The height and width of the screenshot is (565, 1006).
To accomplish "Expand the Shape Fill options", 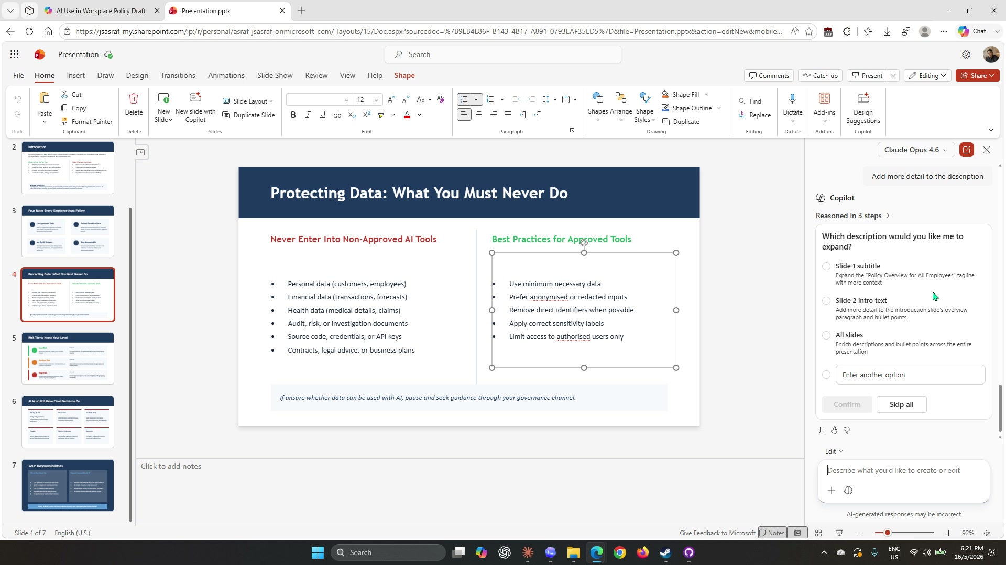I will 706,95.
